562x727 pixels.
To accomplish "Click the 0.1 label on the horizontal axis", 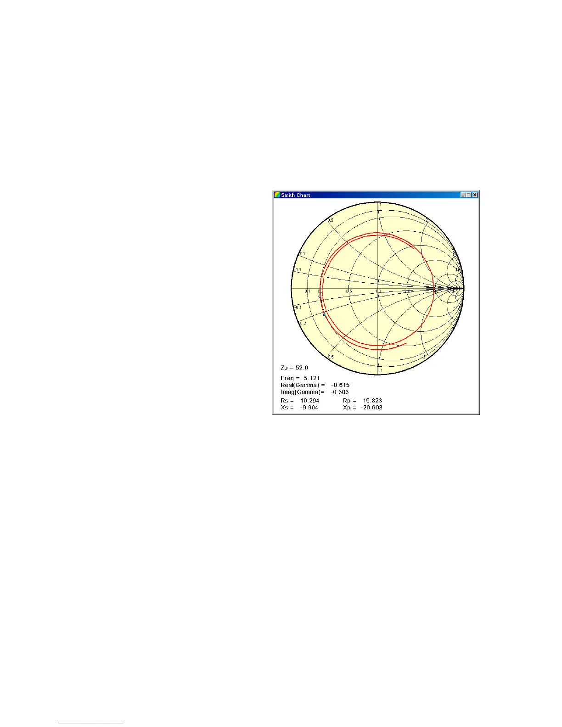I will 308,291.
